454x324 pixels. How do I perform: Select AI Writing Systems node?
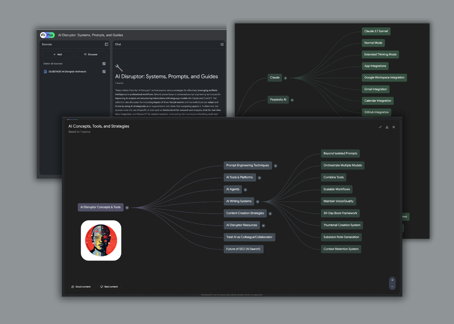[x=239, y=202]
